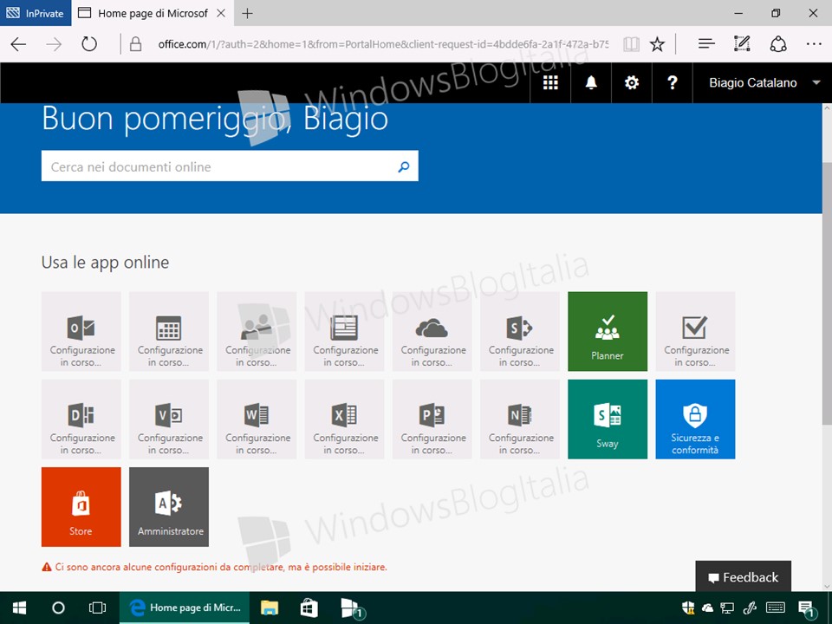The image size is (832, 624).
Task: Add page to favorites star
Action: point(657,44)
